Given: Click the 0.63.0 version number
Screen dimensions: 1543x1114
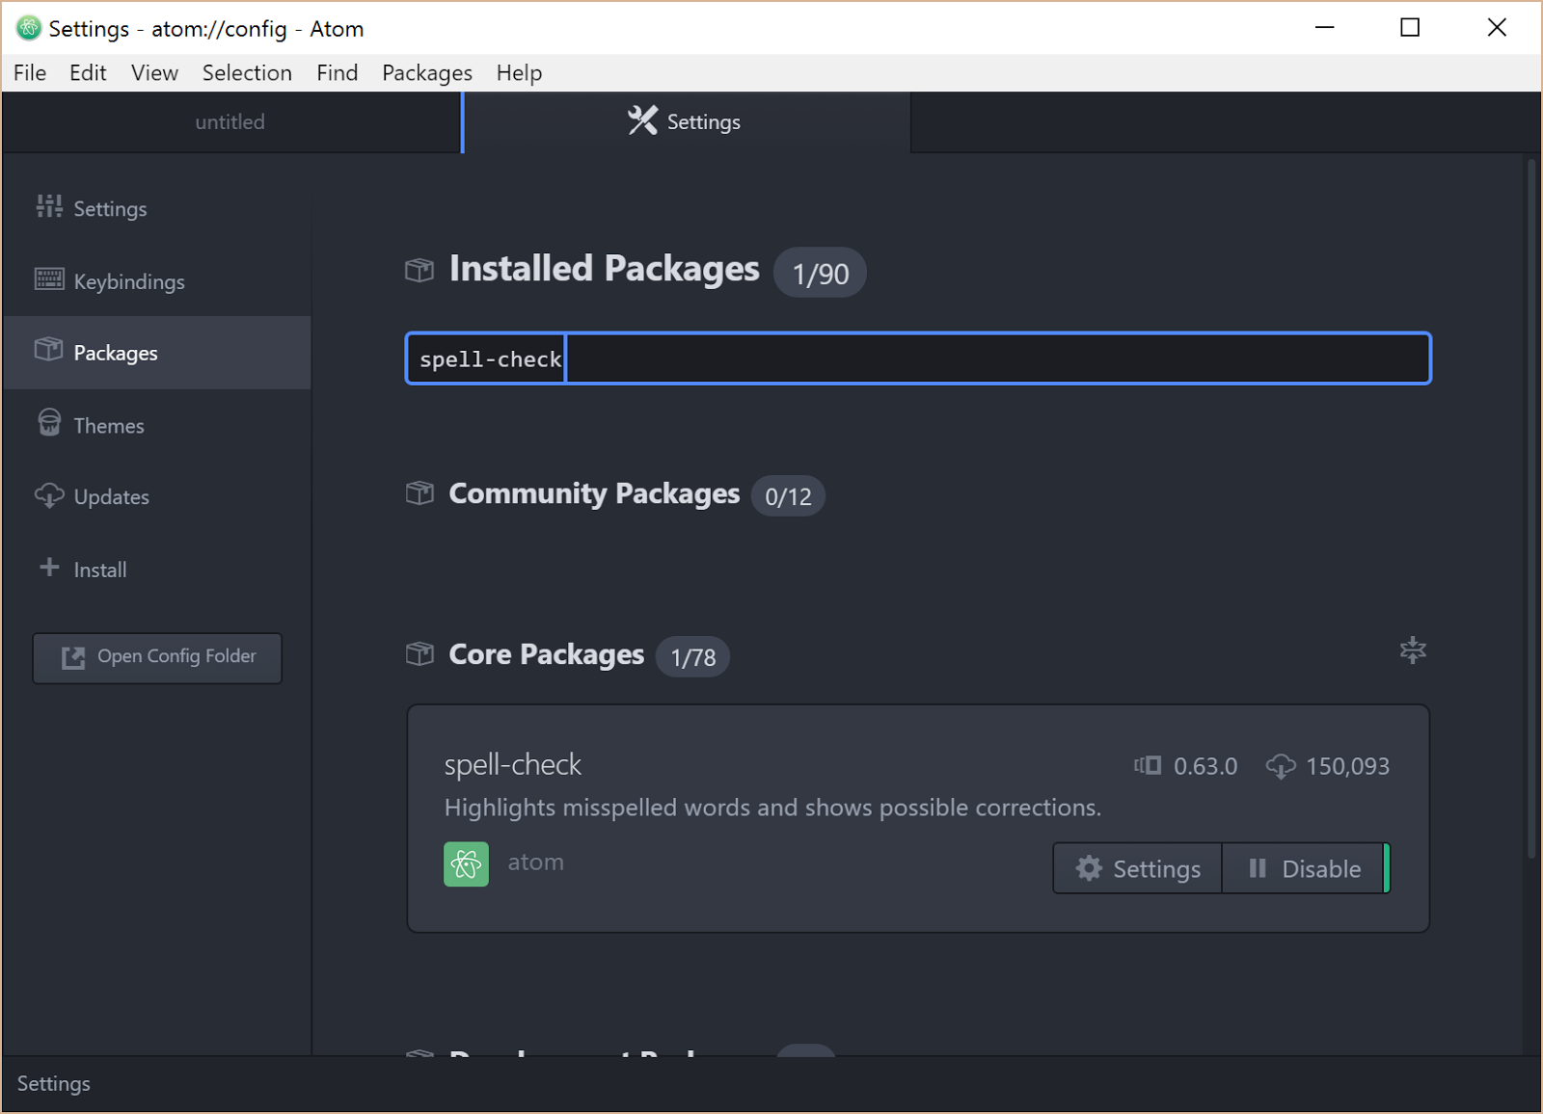Looking at the screenshot, I should coord(1205,766).
